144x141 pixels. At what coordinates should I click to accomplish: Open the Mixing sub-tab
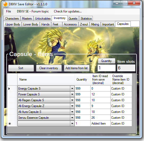click(x=95, y=24)
